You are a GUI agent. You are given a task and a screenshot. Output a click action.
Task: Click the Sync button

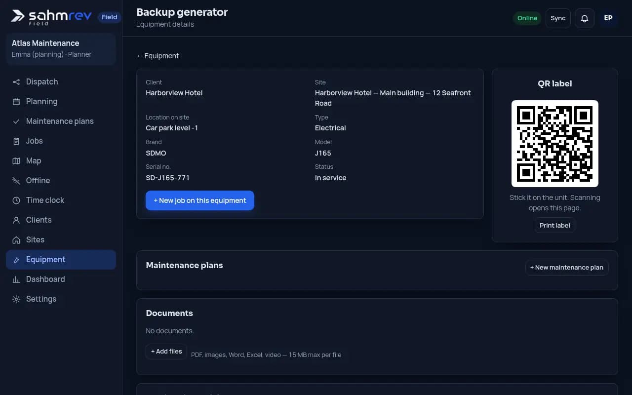[558, 18]
